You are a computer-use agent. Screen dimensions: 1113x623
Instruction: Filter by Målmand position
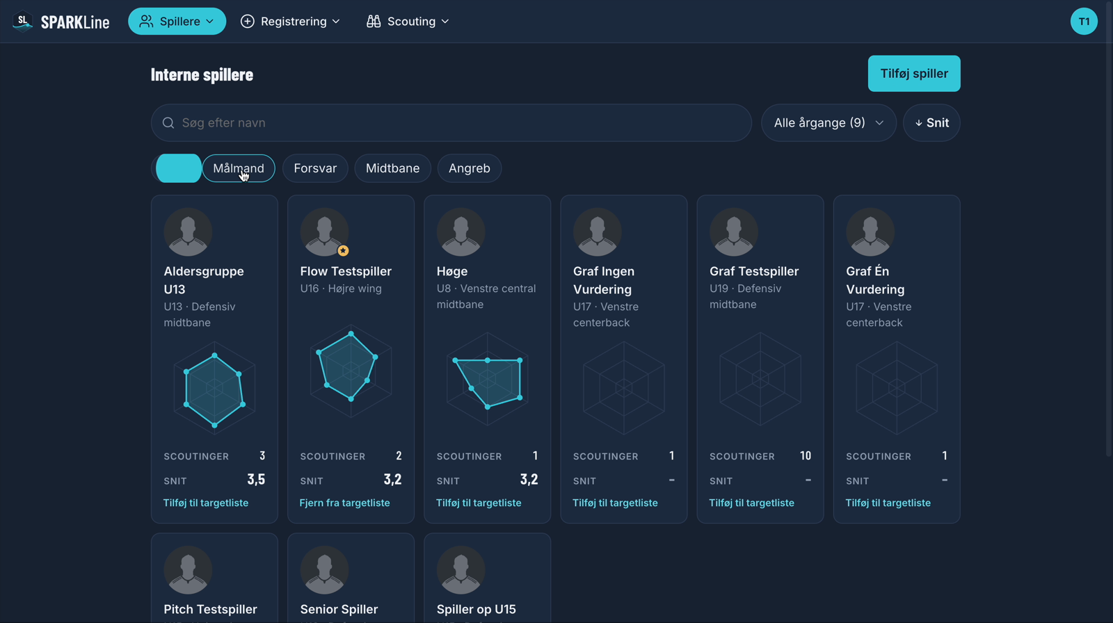point(239,168)
